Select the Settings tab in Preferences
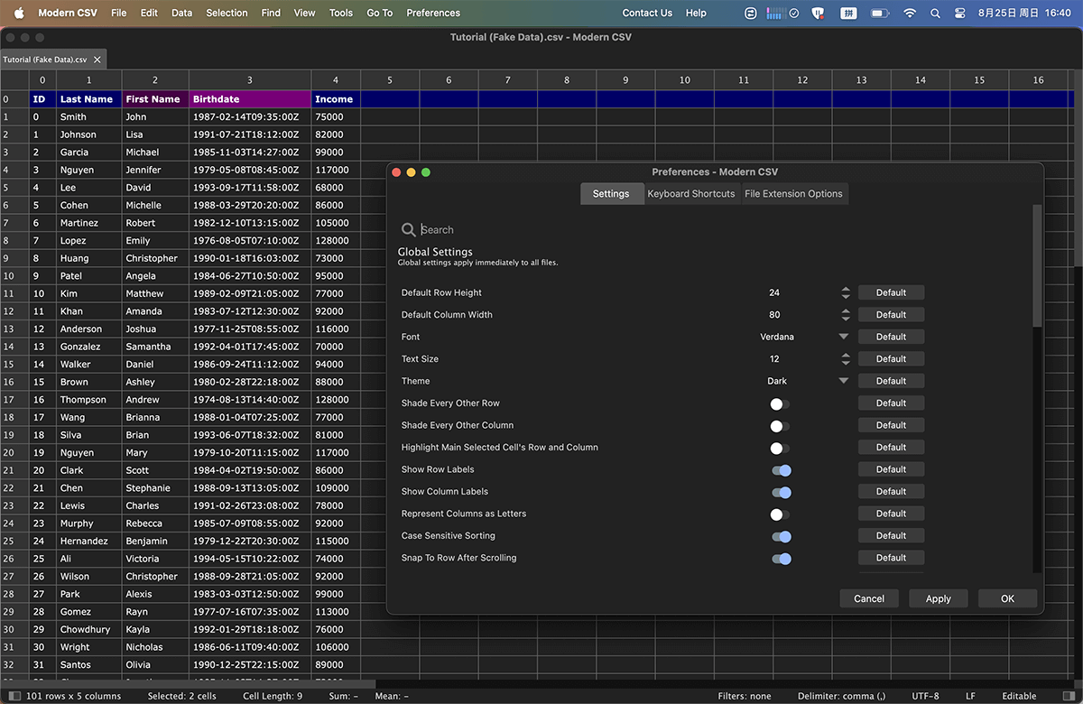The height and width of the screenshot is (704, 1083). point(611,194)
